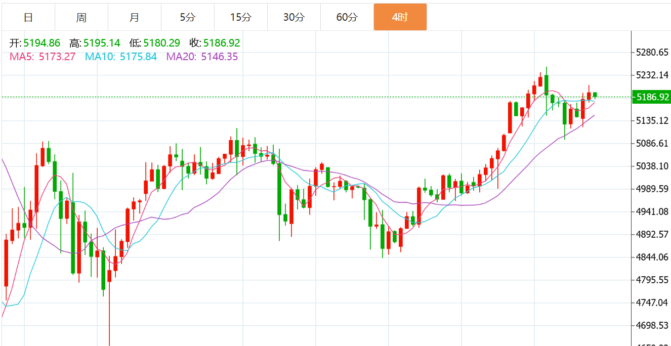Image resolution: width=671 pixels, height=346 pixels.
Task: Click the 4844.06 price axis label
Action: (x=652, y=257)
